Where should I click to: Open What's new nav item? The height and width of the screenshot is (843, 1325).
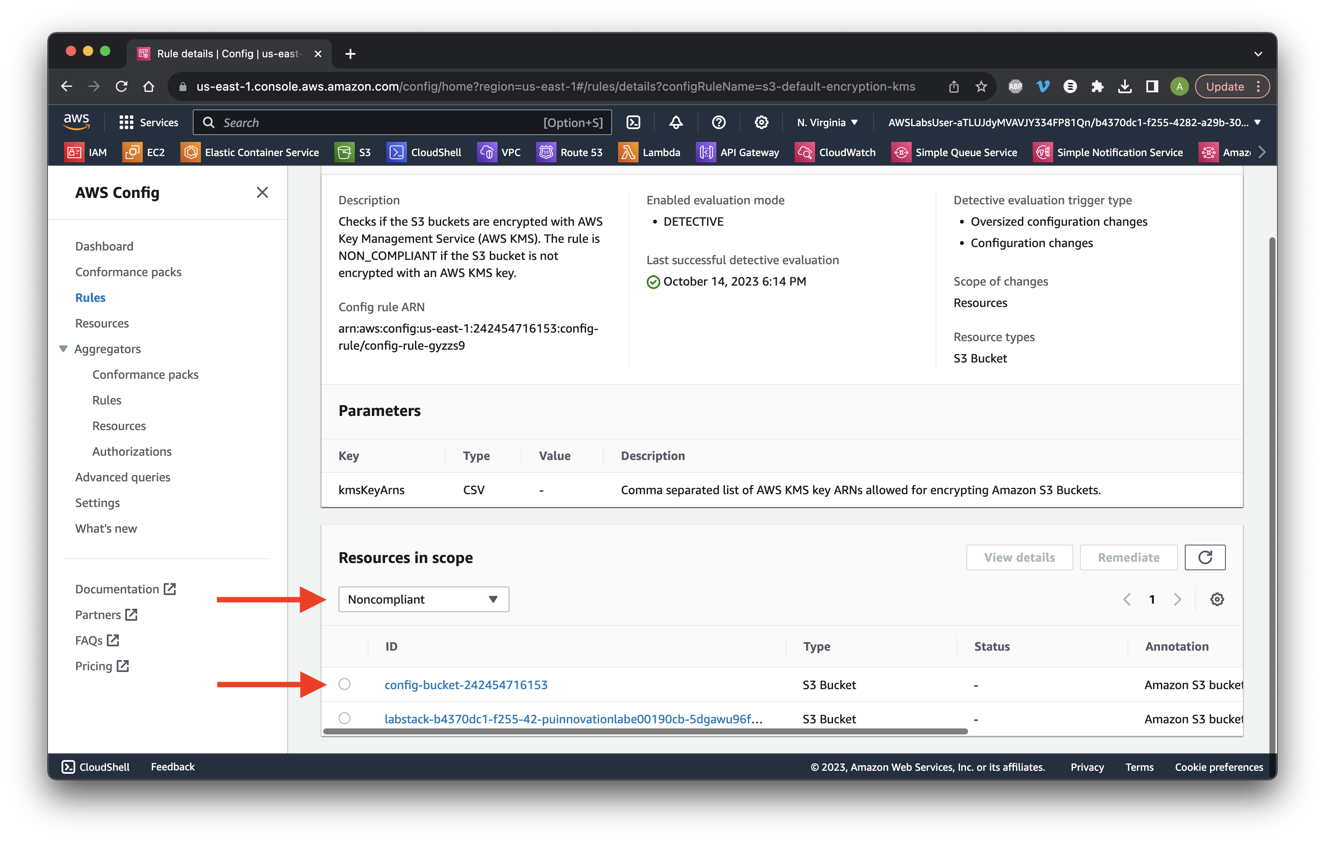pos(106,528)
